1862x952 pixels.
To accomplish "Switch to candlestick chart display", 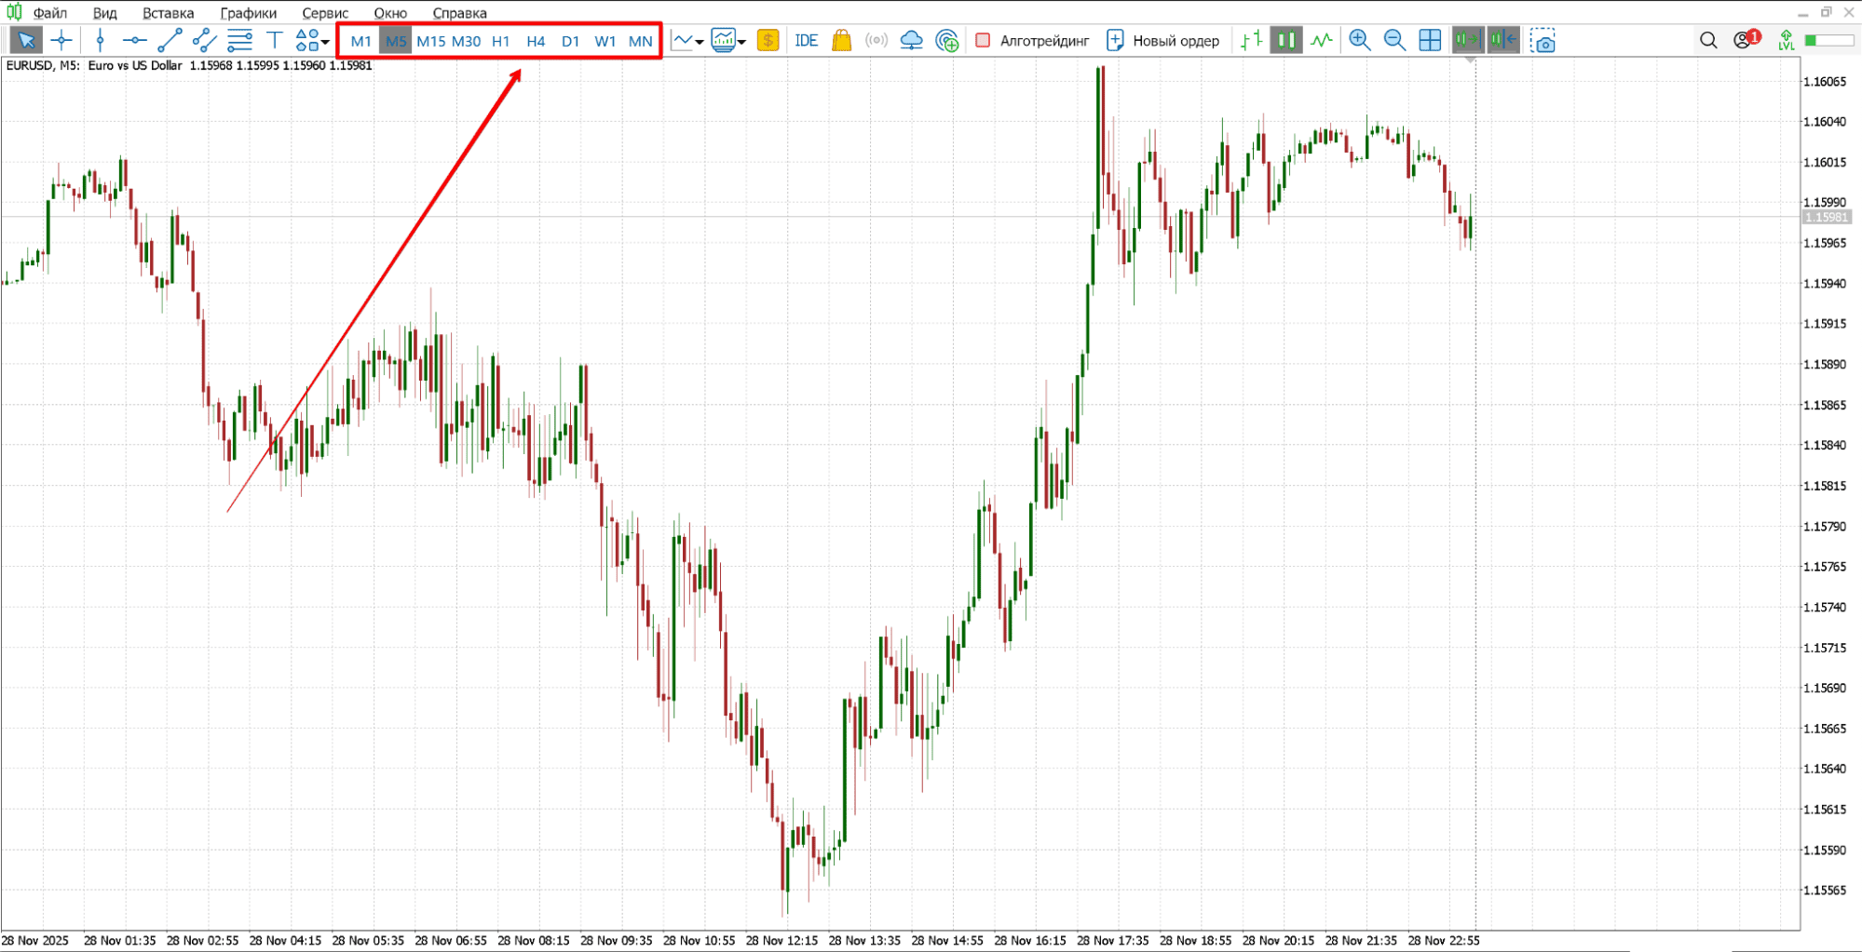I will coord(1286,40).
